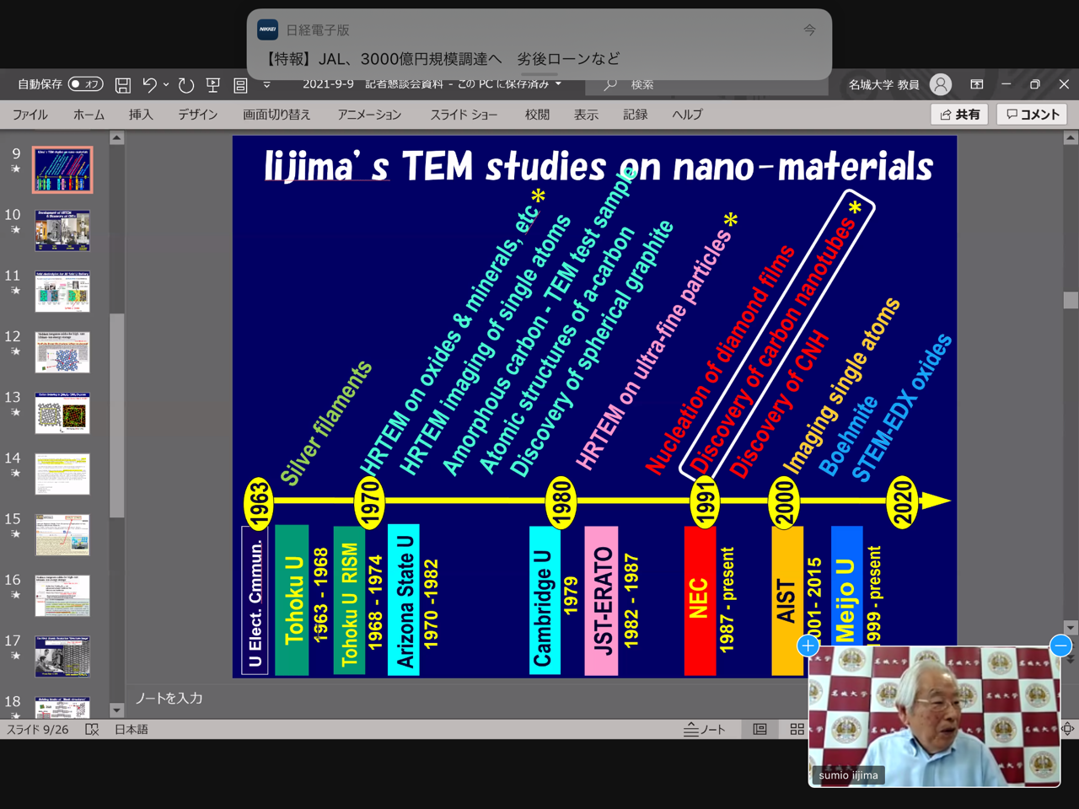Image resolution: width=1079 pixels, height=809 pixels.
Task: Switch to the アニメーション tab
Action: click(369, 115)
